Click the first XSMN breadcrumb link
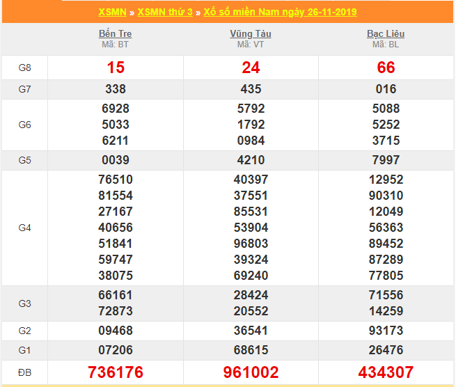Screen dimensions: 456x387 [x=113, y=13]
